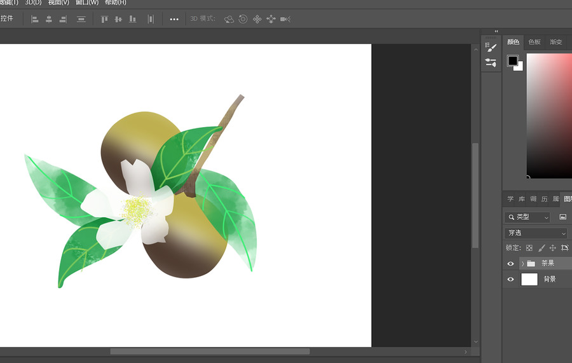Align top edges in the options bar
Screen dimensions: 572x363
pos(104,19)
